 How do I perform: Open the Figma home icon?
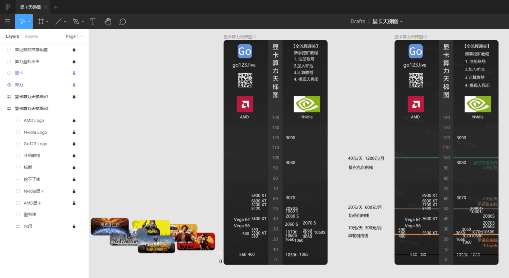pos(7,7)
